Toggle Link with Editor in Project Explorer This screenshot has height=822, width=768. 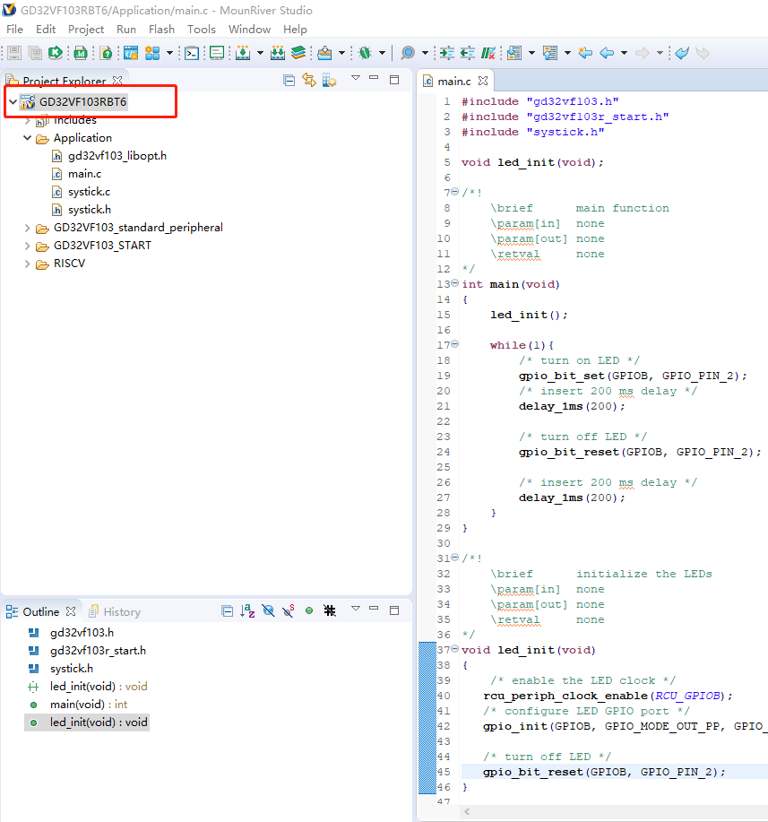click(x=309, y=80)
